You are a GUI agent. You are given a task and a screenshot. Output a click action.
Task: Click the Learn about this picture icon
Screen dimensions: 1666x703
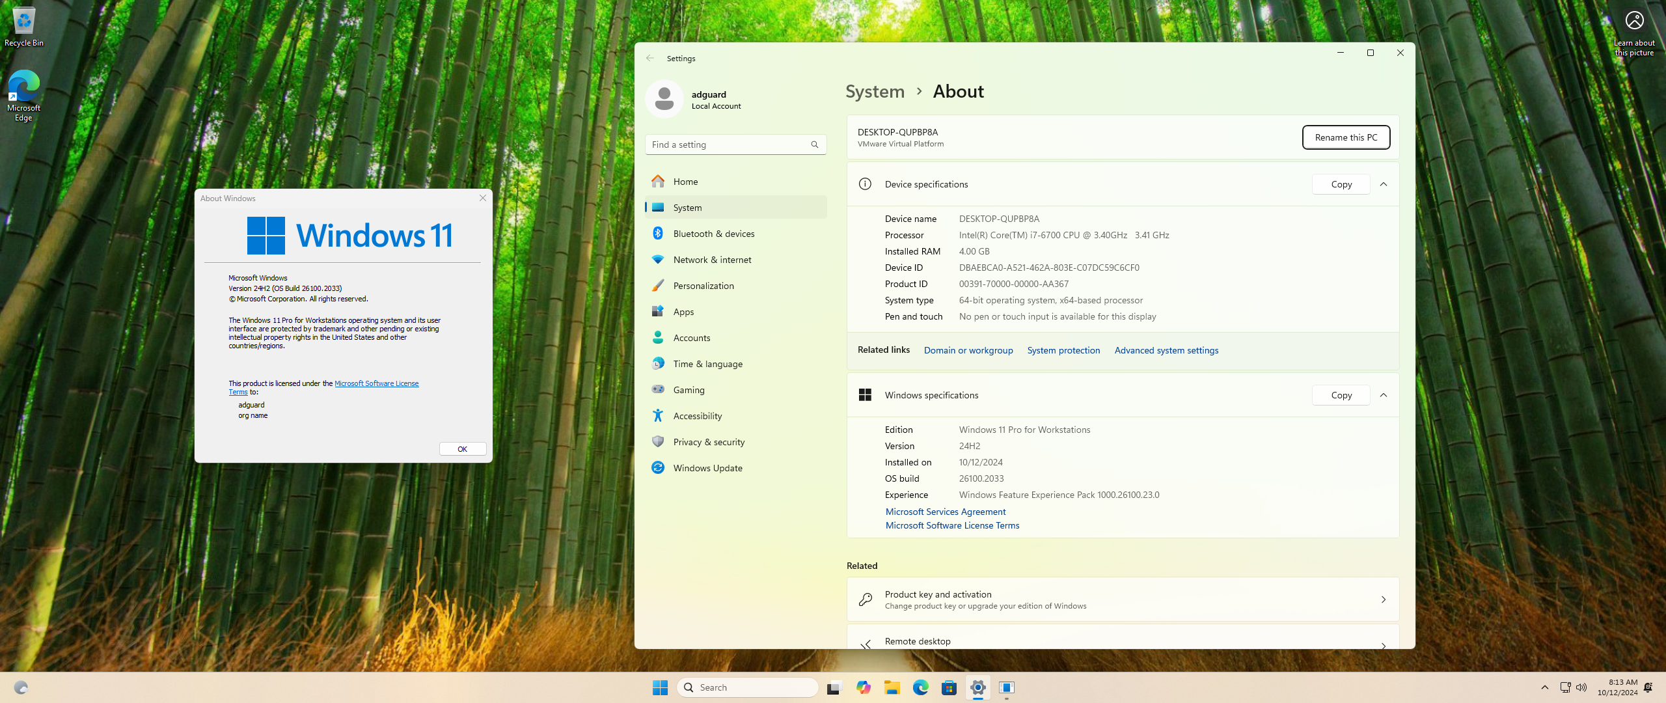(x=1634, y=33)
